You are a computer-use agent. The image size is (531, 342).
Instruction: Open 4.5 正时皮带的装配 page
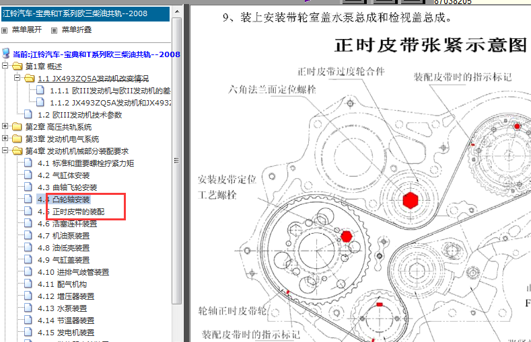click(71, 212)
